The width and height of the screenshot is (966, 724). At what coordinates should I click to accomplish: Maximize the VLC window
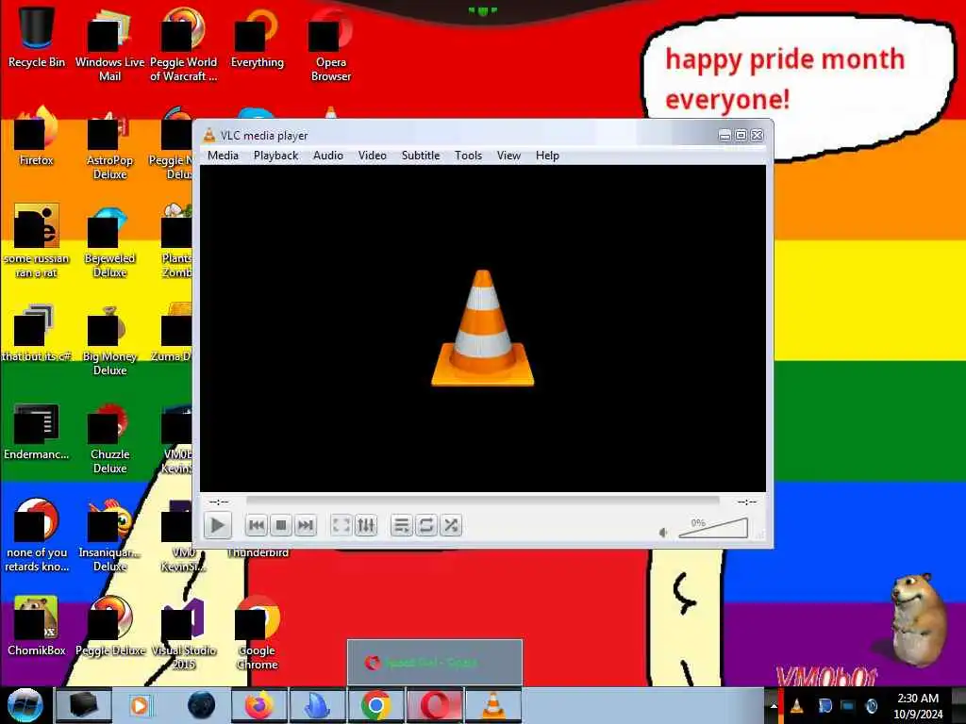[x=741, y=135]
